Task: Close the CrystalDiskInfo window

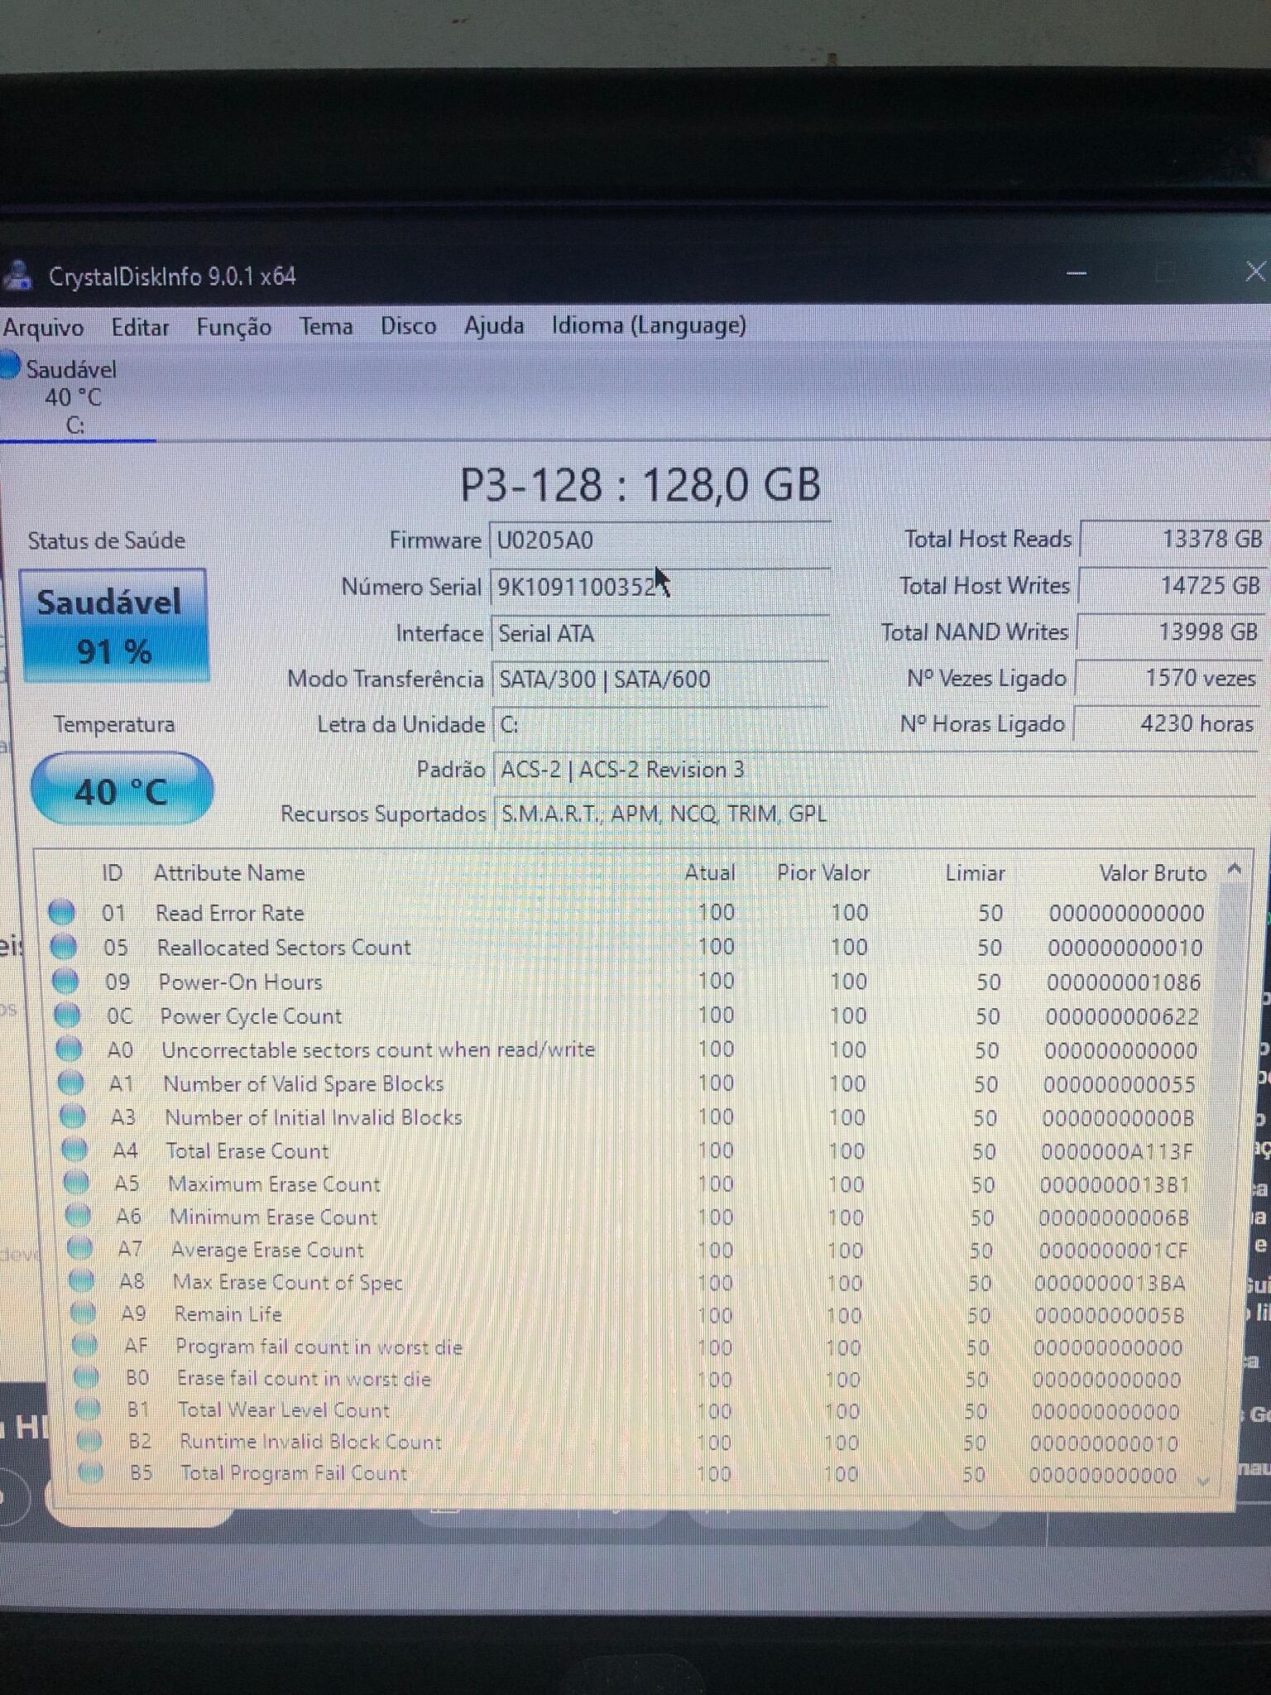Action: click(x=1255, y=271)
